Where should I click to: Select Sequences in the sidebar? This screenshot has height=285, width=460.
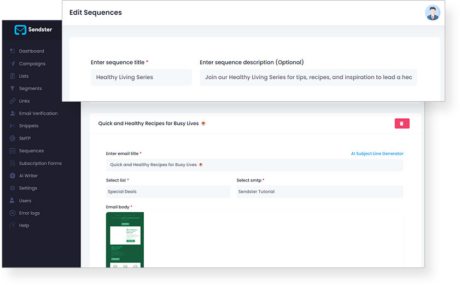31,150
